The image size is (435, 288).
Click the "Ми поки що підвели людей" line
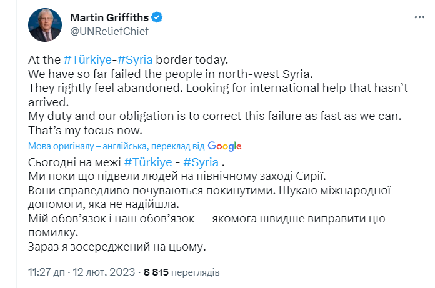177,176
